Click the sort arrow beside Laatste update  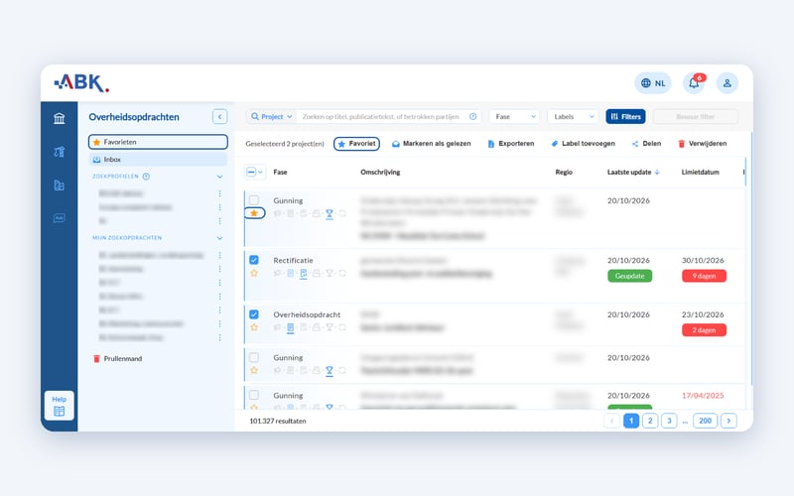tap(657, 172)
